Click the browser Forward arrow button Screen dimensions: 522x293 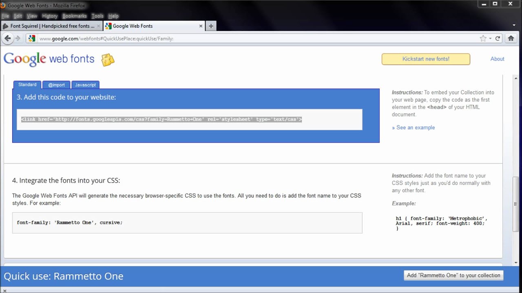point(18,38)
